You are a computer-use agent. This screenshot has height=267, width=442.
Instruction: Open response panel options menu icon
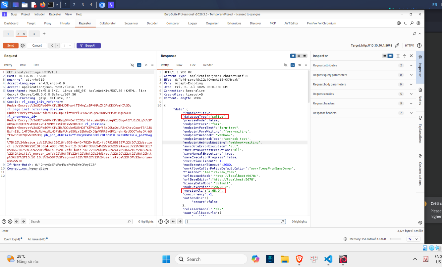[306, 65]
